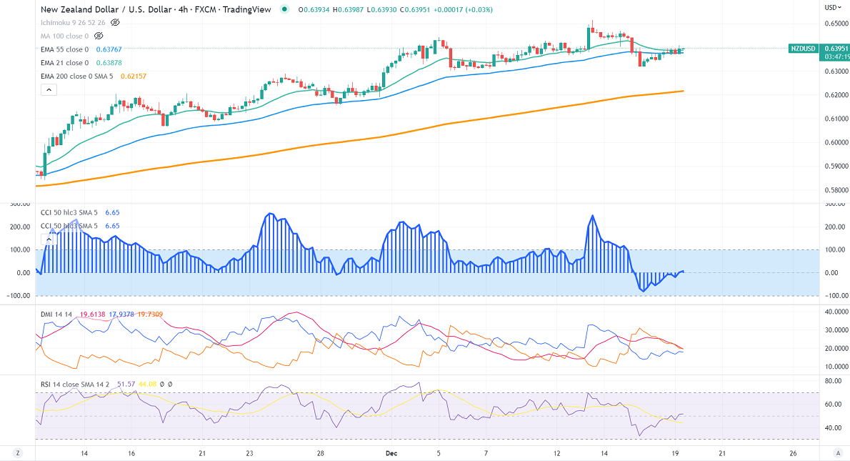
Task: Click the DMI value 19.7309
Action: (149, 314)
